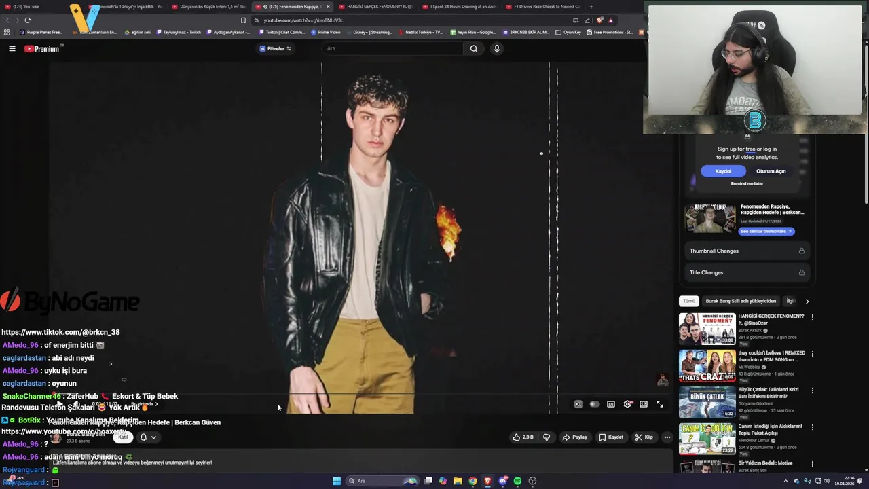Image resolution: width=869 pixels, height=489 pixels.
Task: Open options for HANGİSİ GERÇEK FENOMEN video
Action: [812, 317]
